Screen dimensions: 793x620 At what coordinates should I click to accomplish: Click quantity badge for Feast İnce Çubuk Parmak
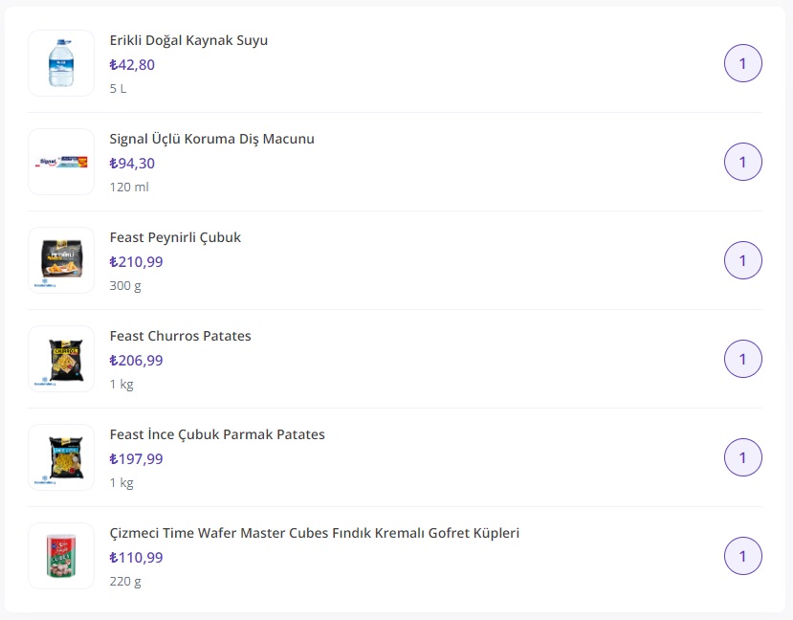pos(743,457)
